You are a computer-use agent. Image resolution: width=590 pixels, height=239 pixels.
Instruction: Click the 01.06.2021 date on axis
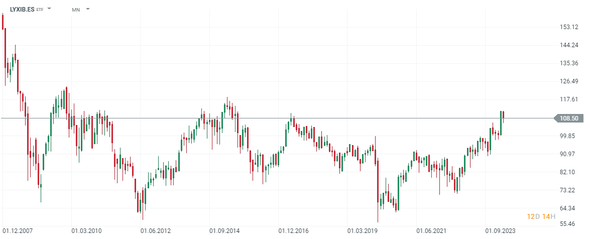pyautogui.click(x=431, y=231)
